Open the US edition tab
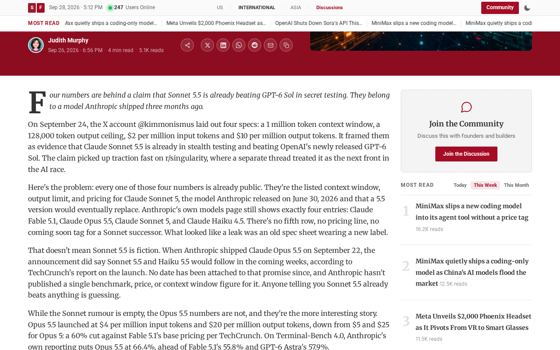This screenshot has width=560, height=350. (x=220, y=8)
